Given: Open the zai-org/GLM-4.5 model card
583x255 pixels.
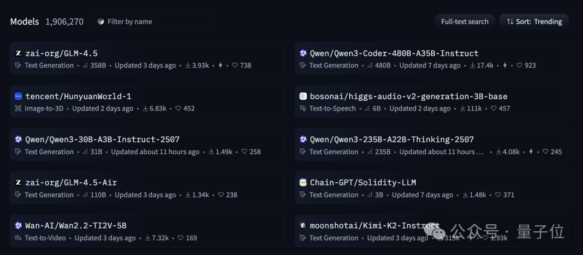Looking at the screenshot, I should coord(147,58).
